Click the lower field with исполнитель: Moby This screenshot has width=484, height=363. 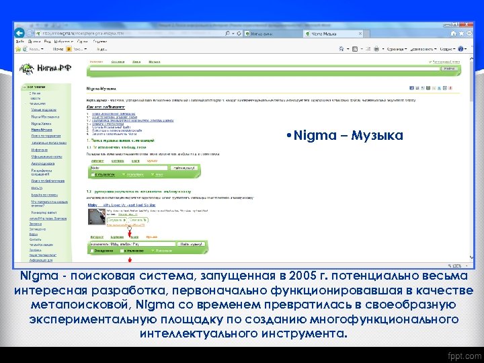tap(132, 244)
